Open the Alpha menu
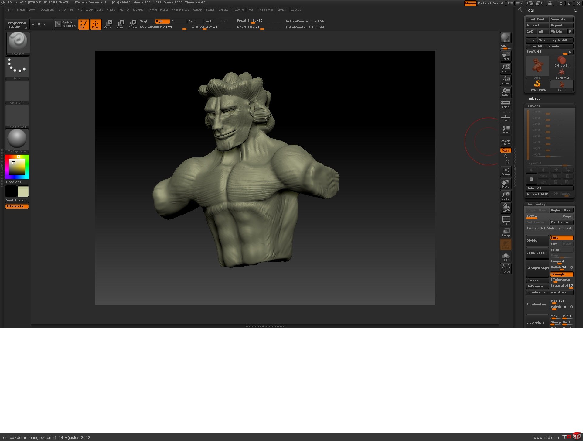This screenshot has width=583, height=441. [9, 10]
